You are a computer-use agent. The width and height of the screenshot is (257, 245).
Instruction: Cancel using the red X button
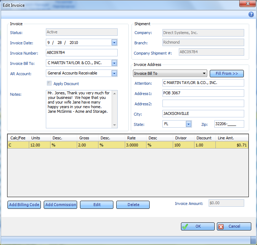pos(234,227)
